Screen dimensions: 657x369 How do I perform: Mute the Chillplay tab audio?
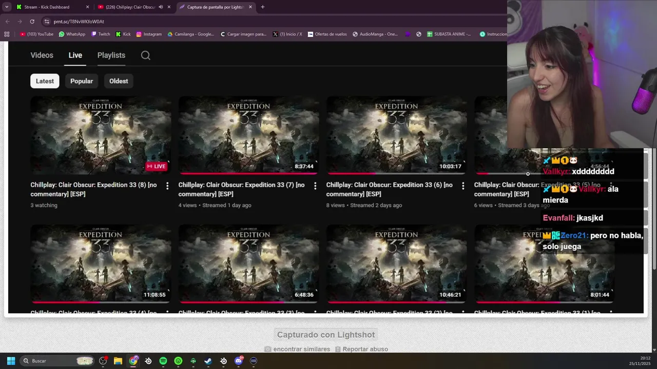pos(161,7)
